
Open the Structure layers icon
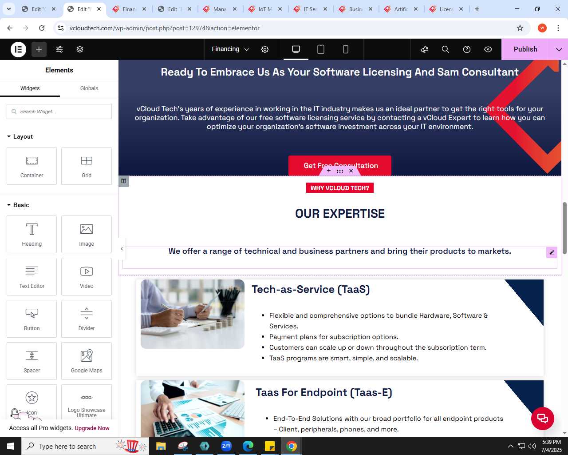tap(80, 49)
